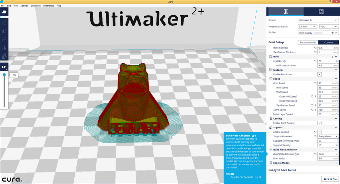Switch to Recommended print setup
The height and width of the screenshot is (184, 340).
pyautogui.click(x=307, y=42)
